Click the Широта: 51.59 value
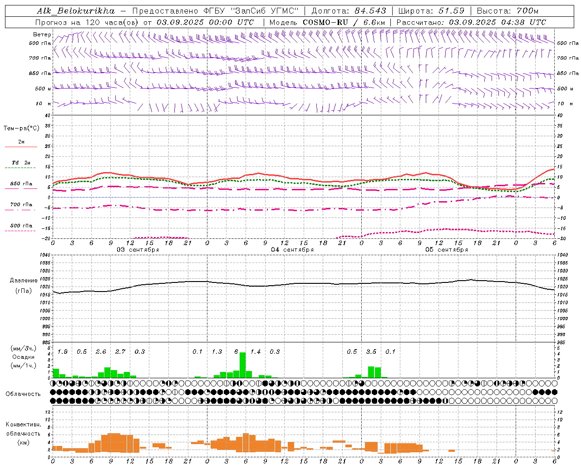 pyautogui.click(x=431, y=11)
